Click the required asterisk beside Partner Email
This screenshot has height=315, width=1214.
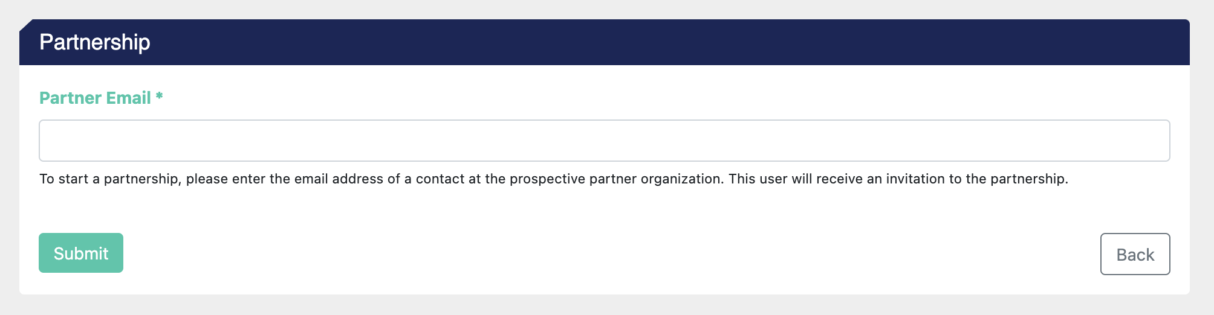pos(159,96)
